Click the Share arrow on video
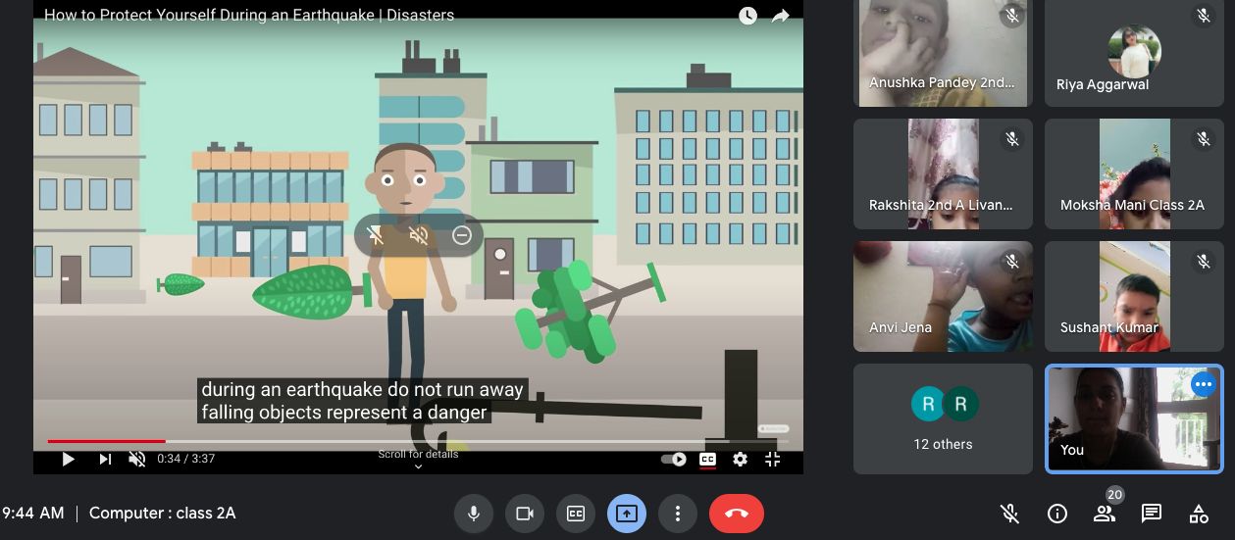 (x=780, y=16)
